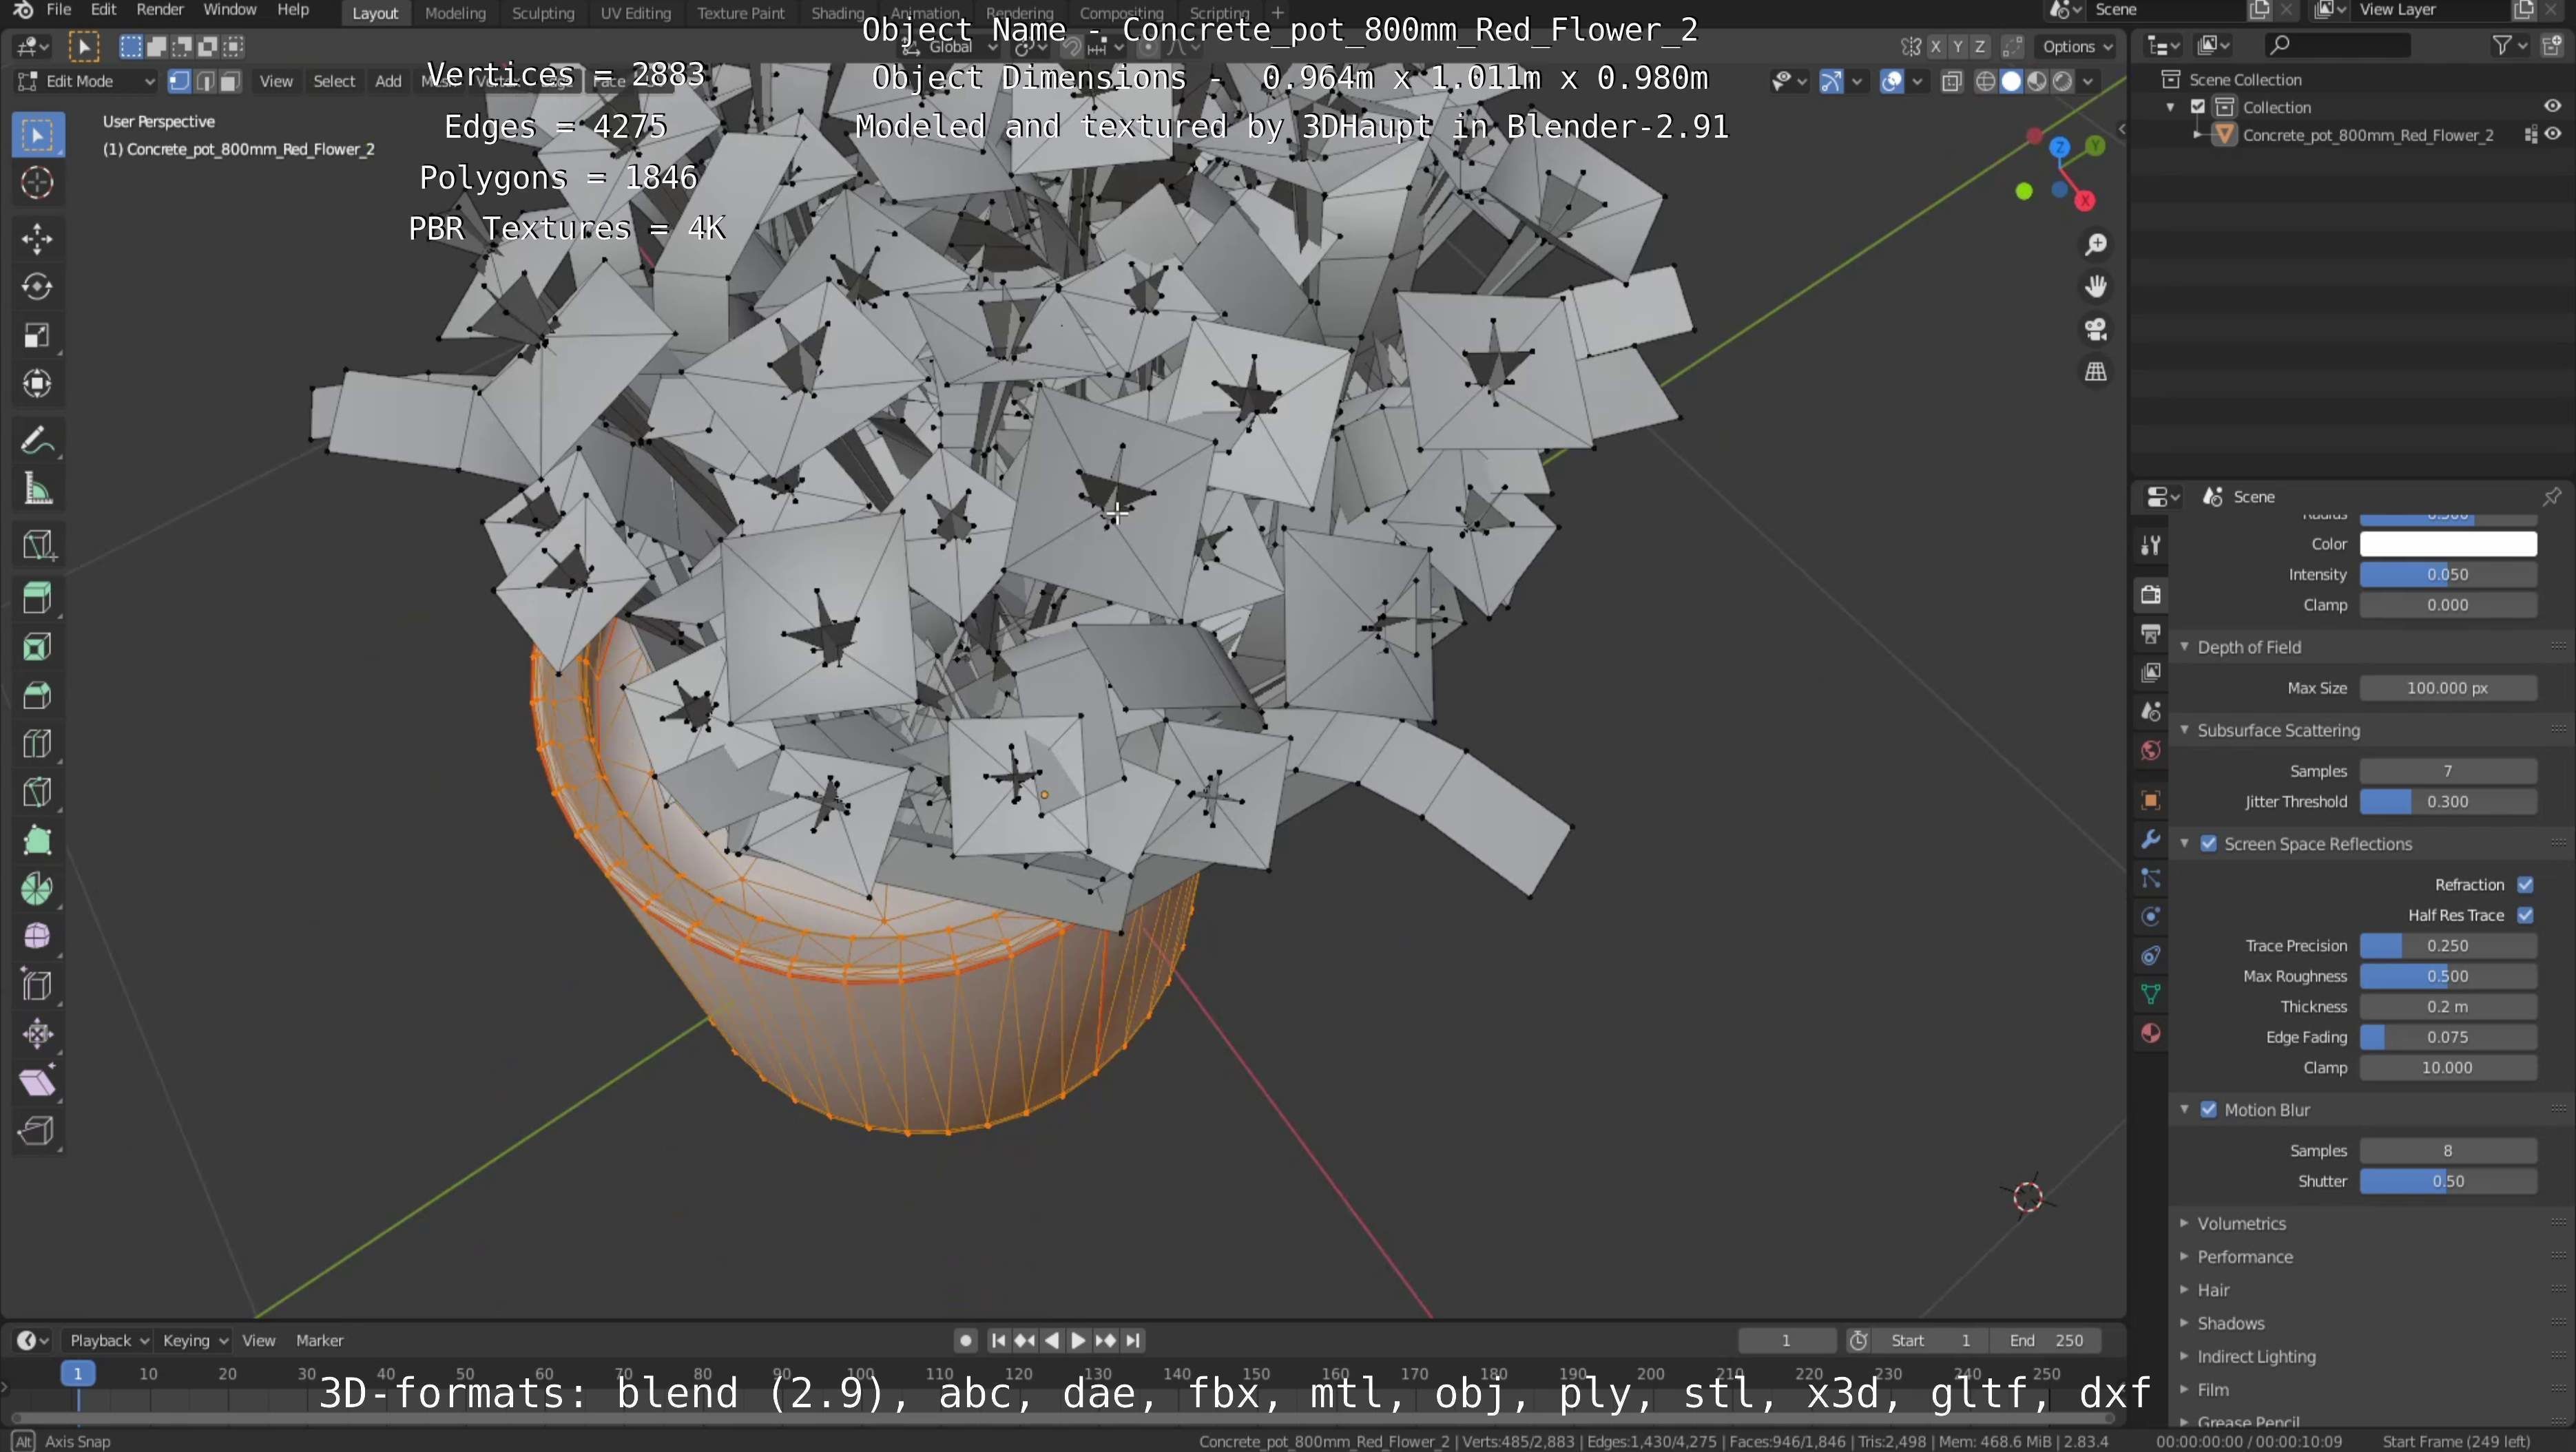This screenshot has height=1452, width=2576.
Task: Open the Keying dropdown
Action: tap(195, 1341)
